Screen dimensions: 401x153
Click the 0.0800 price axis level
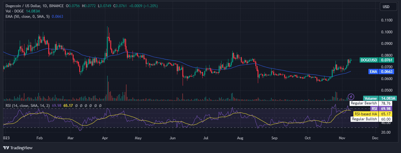coord(387,55)
